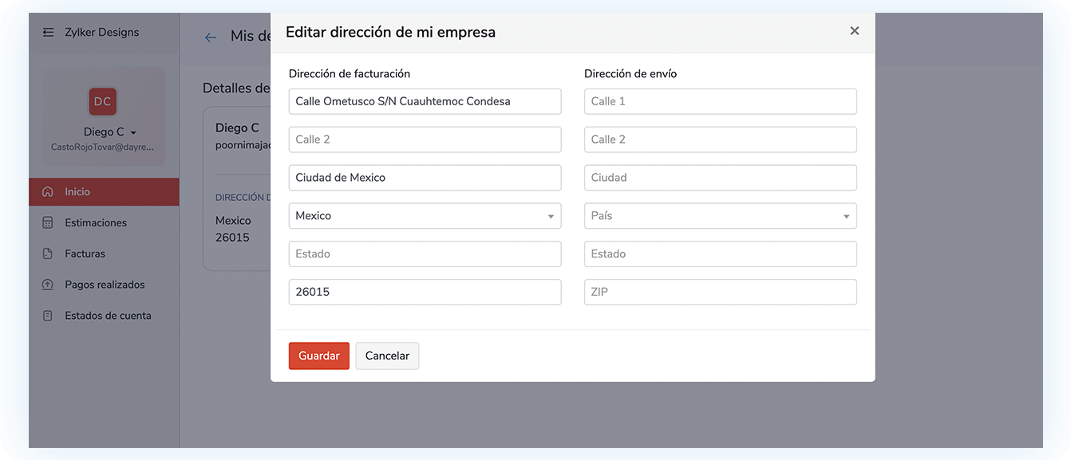Open the shipping País dropdown
The image size is (1071, 460).
tap(720, 215)
